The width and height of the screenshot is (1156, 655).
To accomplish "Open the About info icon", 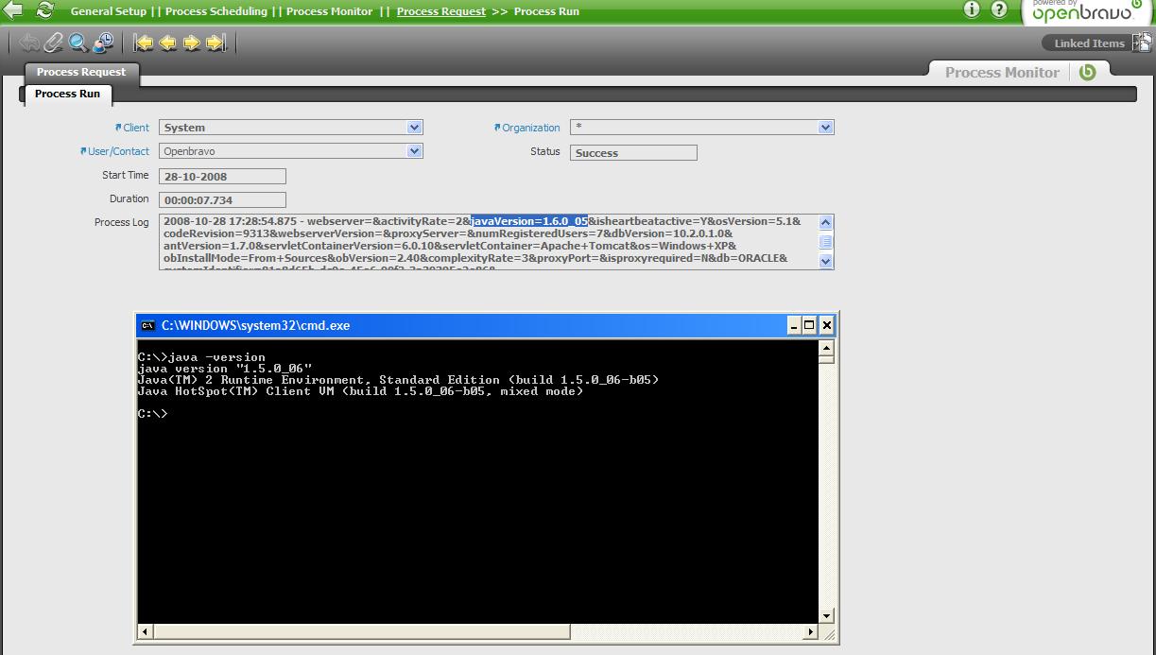I will (x=972, y=9).
